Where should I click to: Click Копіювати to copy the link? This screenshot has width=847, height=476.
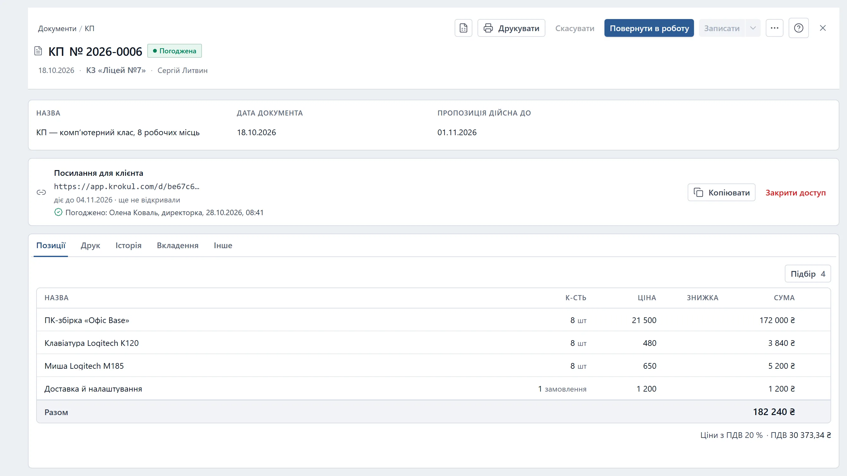[x=721, y=192]
